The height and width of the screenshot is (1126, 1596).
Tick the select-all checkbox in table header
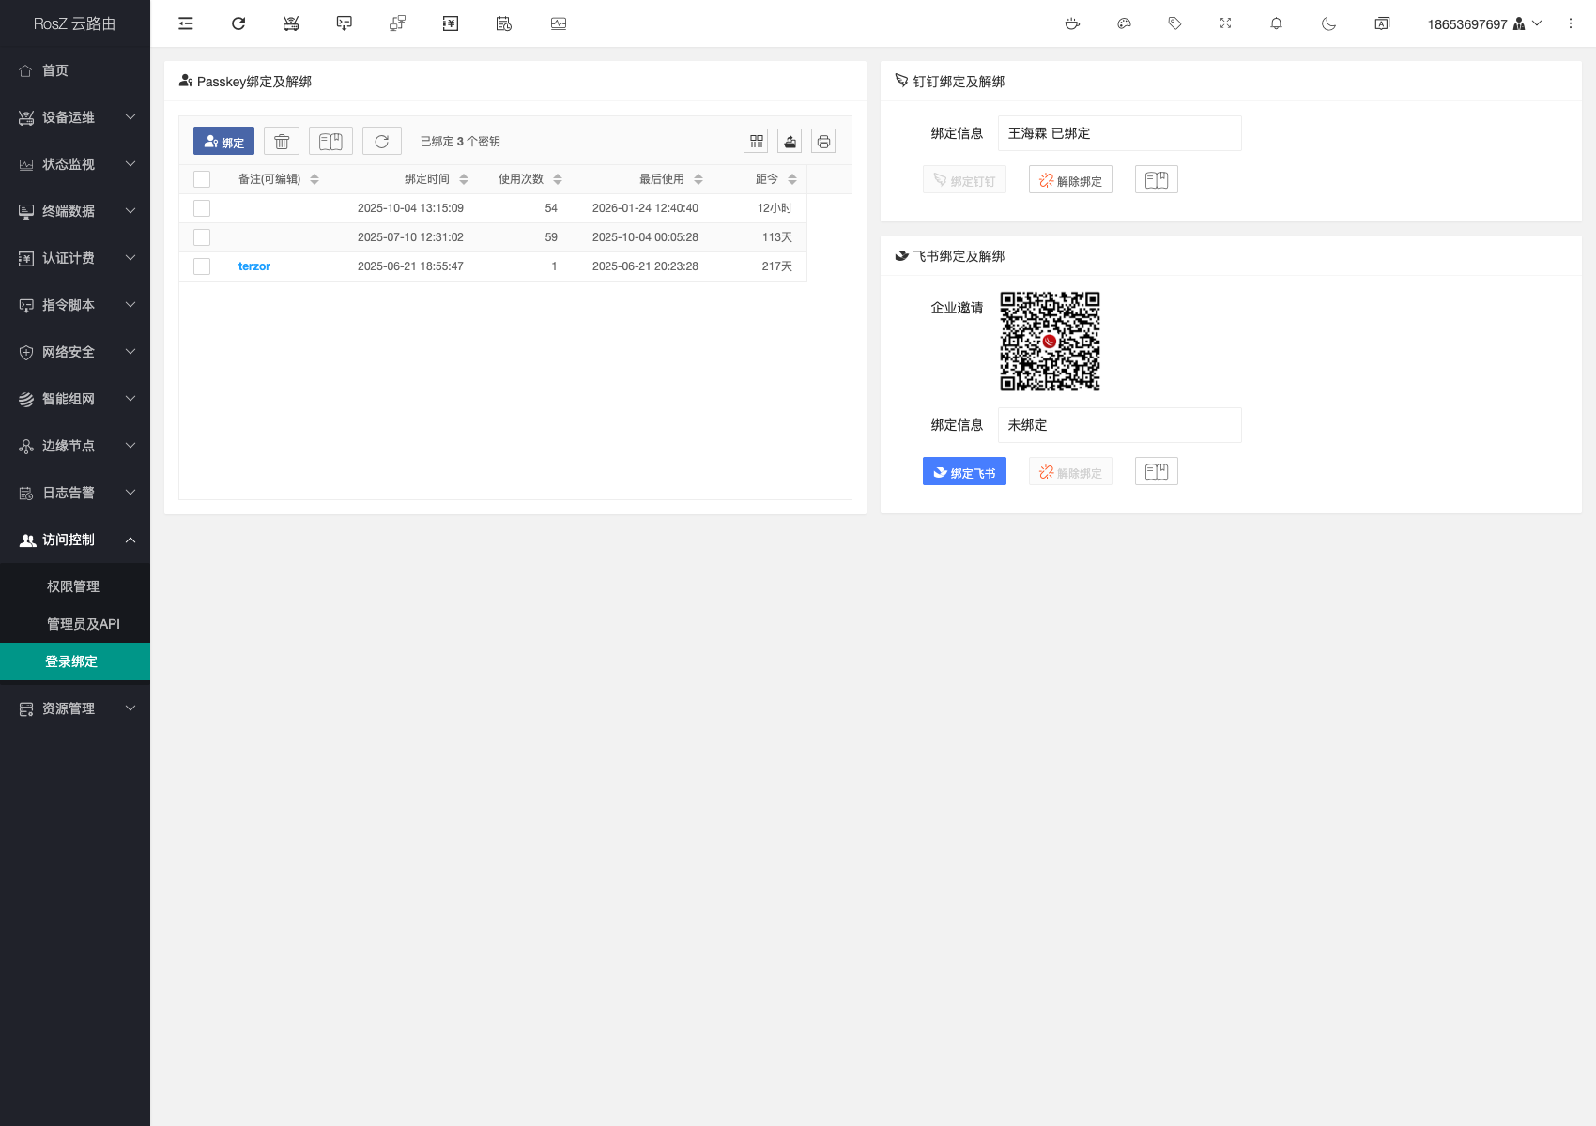[x=202, y=179]
